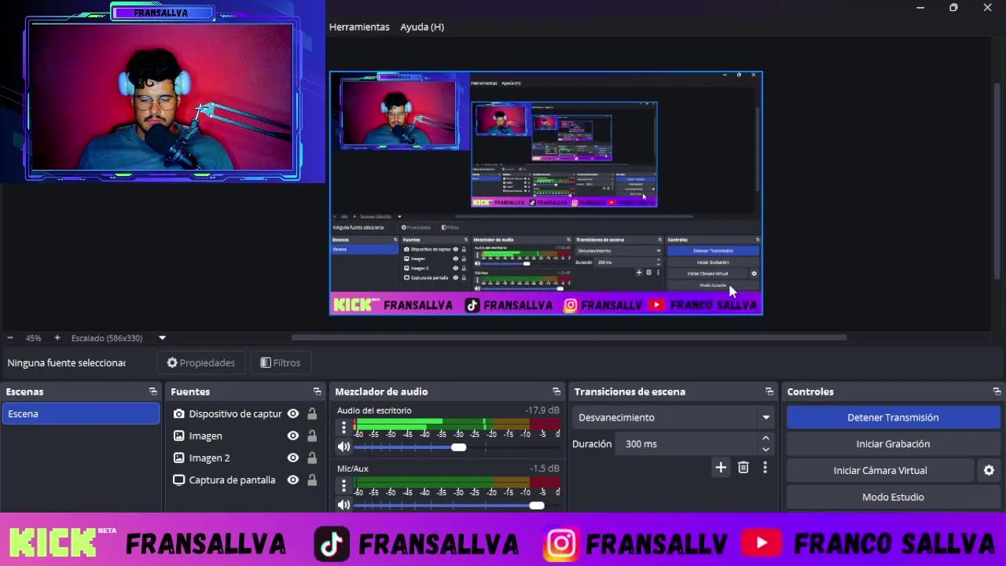1006x566 pixels.
Task: Pop out the Mezclador de audio dock
Action: 556,391
